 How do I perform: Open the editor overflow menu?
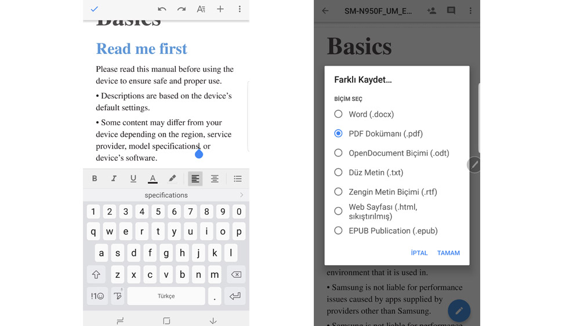(x=240, y=9)
